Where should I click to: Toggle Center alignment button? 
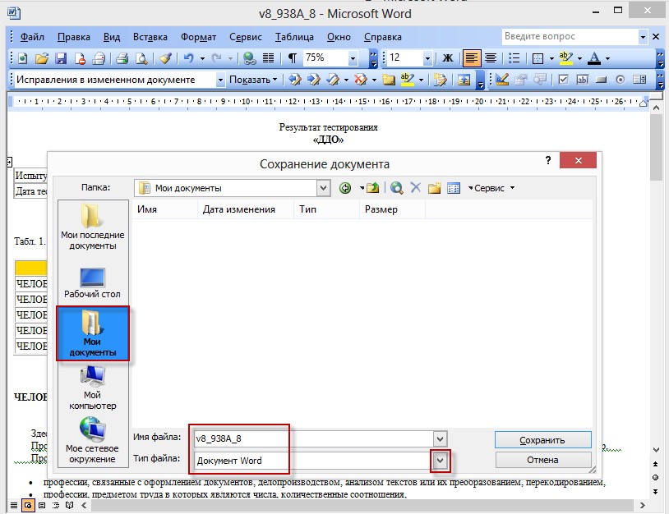point(491,58)
